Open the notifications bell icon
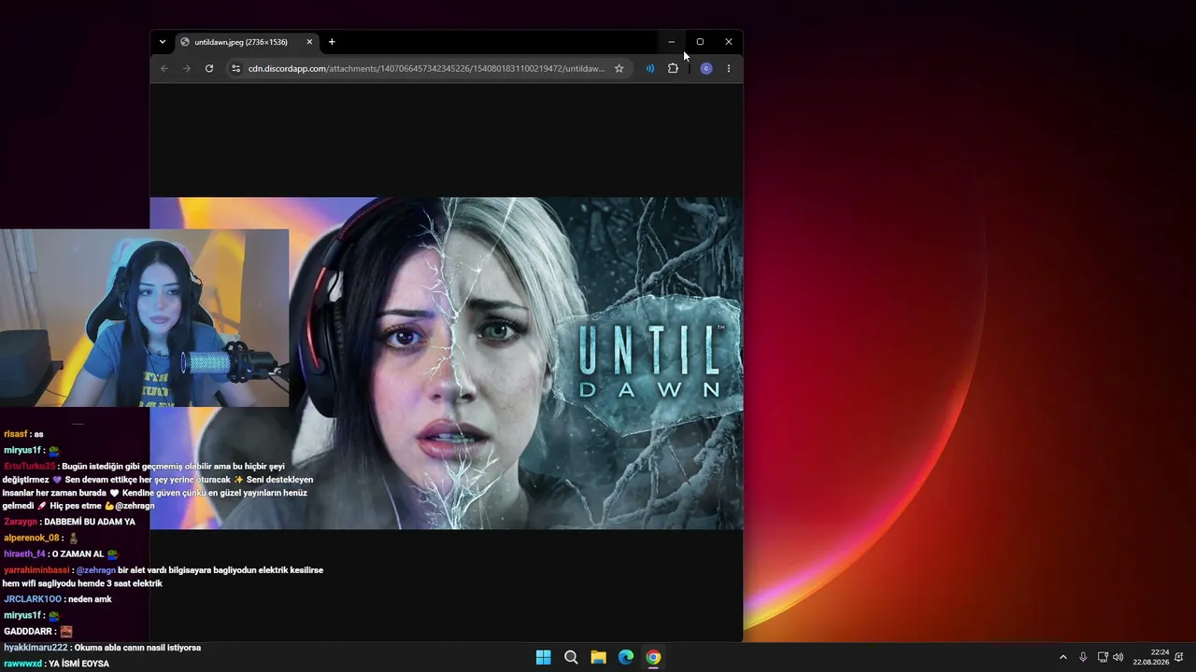The width and height of the screenshot is (1196, 672). pos(1179,657)
